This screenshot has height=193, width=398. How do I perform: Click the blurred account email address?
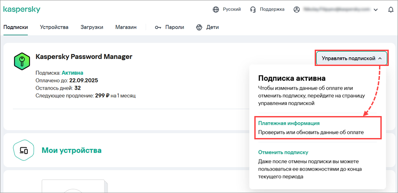point(337,9)
